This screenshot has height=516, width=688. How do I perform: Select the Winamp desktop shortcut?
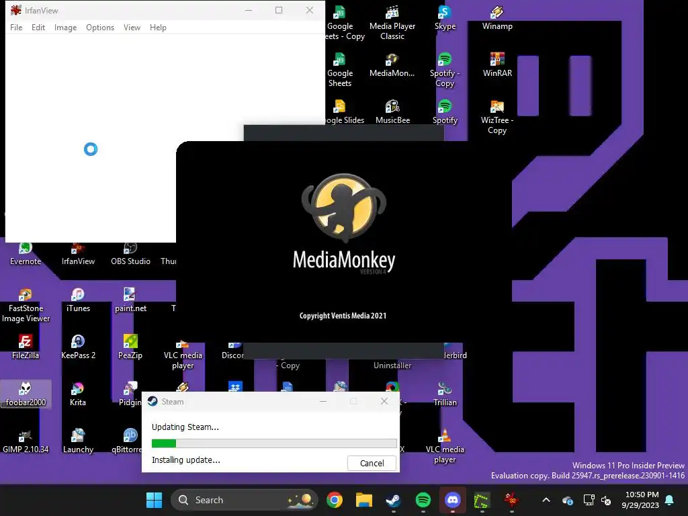pyautogui.click(x=497, y=18)
